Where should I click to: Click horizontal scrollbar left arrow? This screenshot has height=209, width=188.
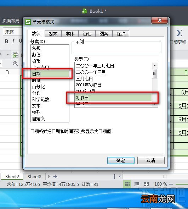(120, 177)
